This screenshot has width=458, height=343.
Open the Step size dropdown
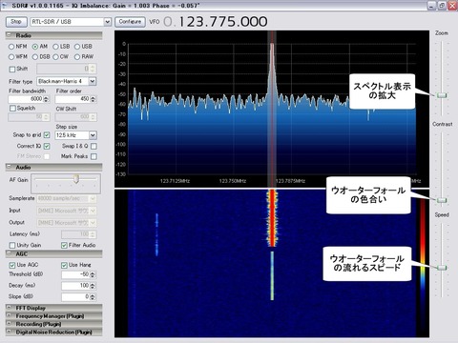(93, 135)
